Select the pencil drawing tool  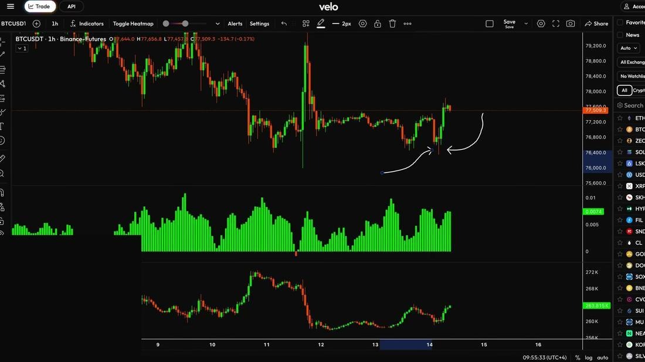click(x=321, y=23)
